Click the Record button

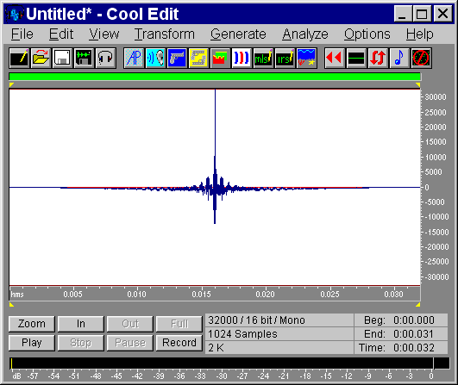point(179,343)
